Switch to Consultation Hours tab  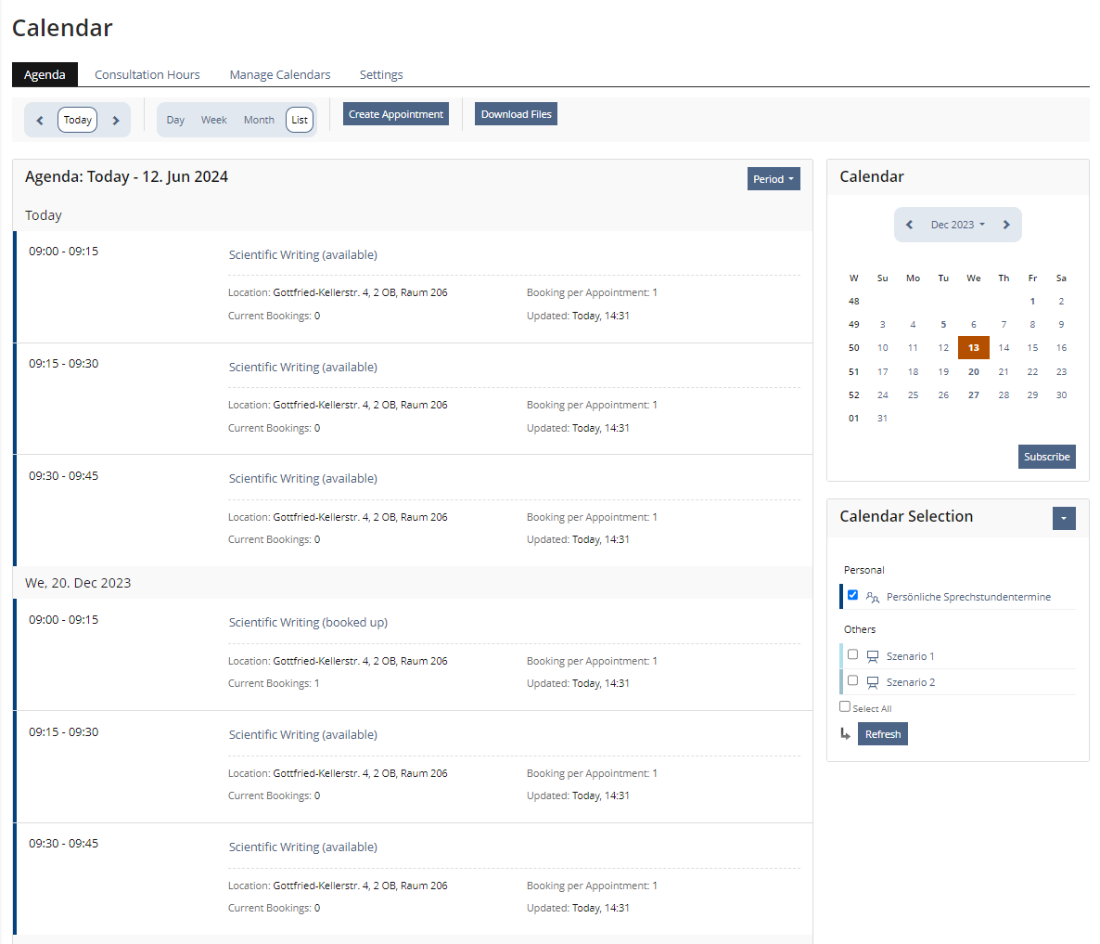[147, 74]
